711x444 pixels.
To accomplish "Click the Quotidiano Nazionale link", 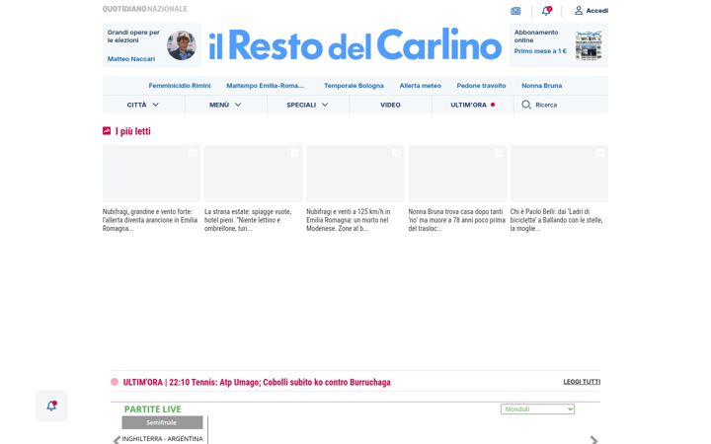I will point(144,9).
